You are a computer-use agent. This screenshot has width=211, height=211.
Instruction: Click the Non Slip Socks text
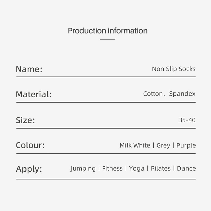click(174, 69)
